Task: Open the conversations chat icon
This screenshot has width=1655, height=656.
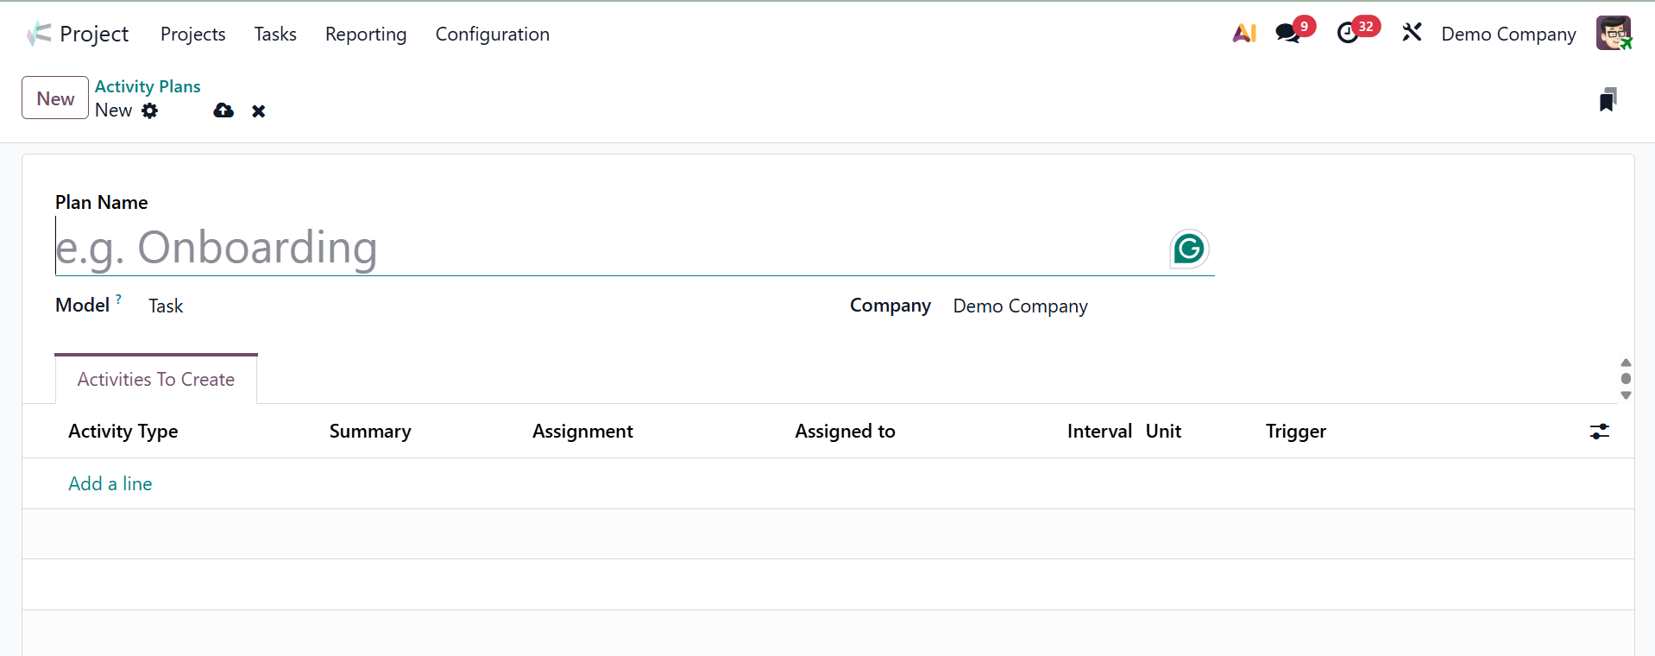Action: (x=1287, y=34)
